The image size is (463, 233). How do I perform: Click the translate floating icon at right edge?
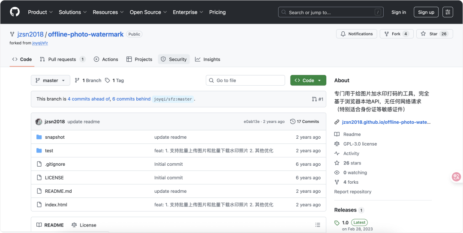point(457,177)
